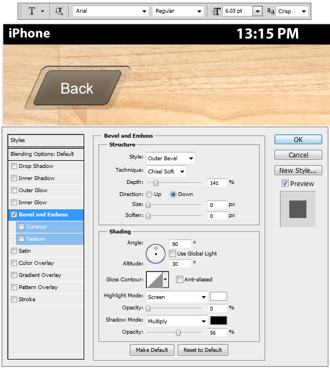This screenshot has width=330, height=370.
Task: Open the Shadow Mode Multiply dropdown
Action: click(x=177, y=321)
